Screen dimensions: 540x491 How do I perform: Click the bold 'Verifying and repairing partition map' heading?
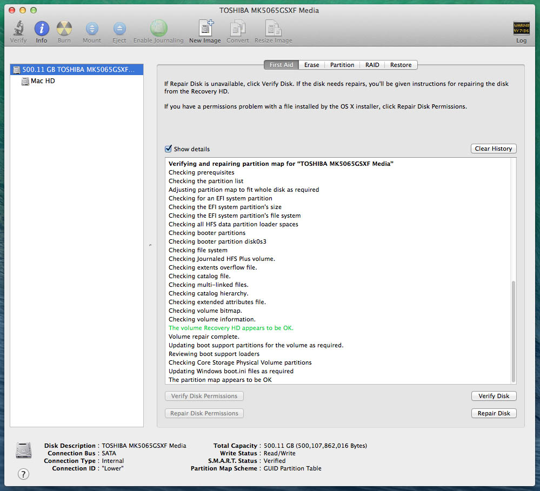tap(281, 164)
